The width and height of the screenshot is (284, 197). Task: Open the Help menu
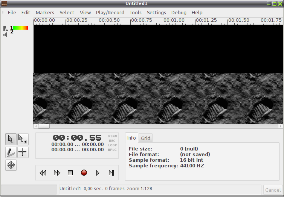197,13
